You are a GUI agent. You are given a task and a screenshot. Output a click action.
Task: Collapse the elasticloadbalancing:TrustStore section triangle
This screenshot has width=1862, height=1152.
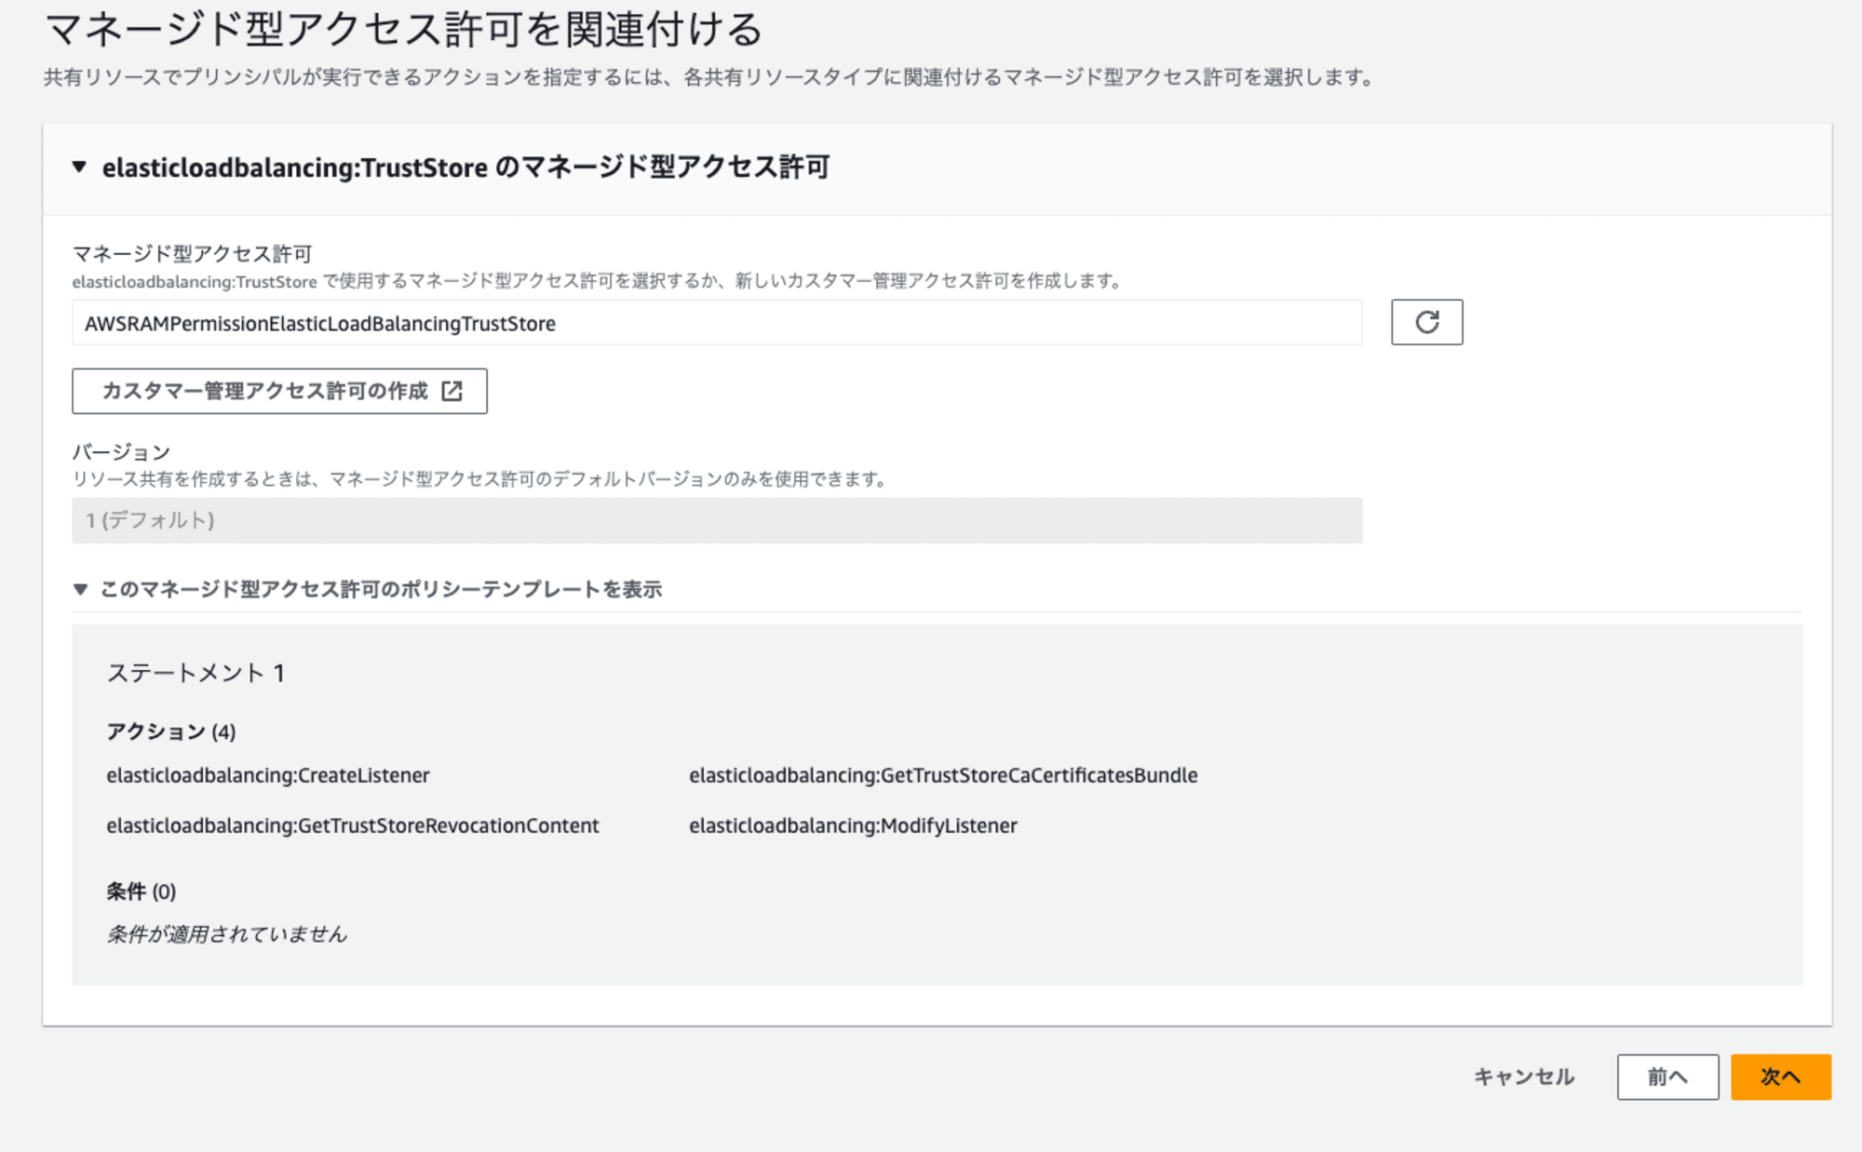click(80, 167)
